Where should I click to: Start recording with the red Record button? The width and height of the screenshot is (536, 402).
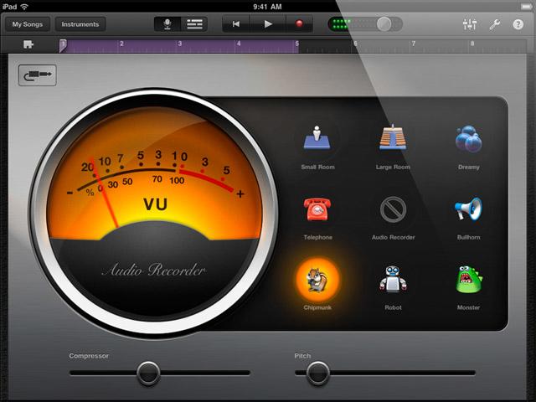[299, 23]
